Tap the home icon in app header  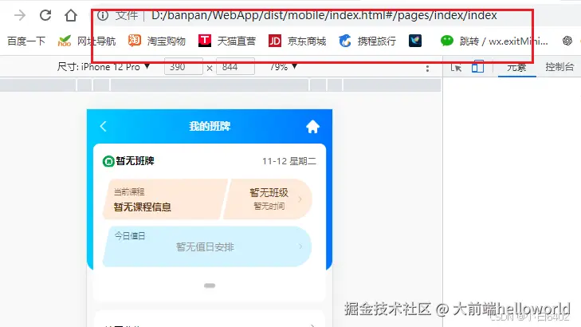312,127
